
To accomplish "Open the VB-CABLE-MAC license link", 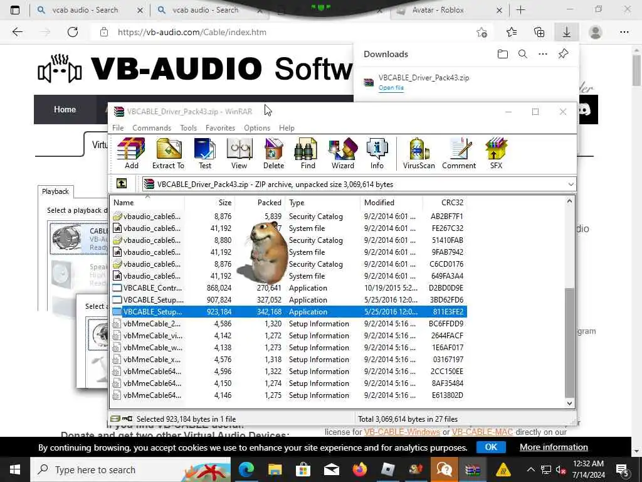I will tap(482, 432).
